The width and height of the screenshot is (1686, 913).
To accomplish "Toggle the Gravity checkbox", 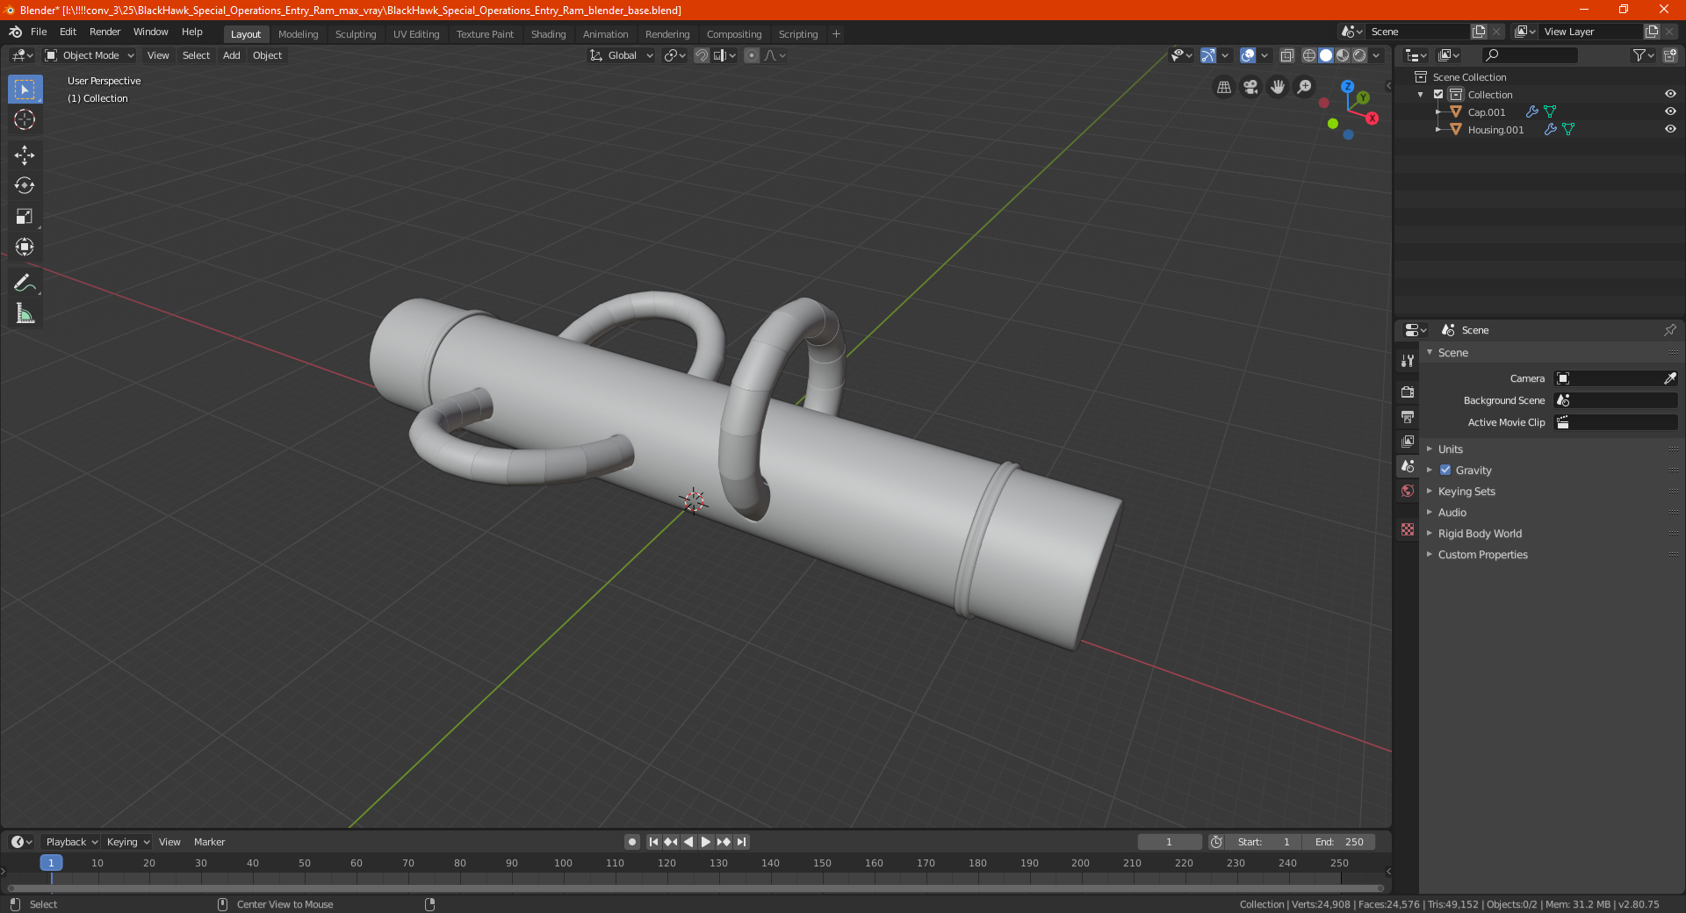I will (1445, 470).
